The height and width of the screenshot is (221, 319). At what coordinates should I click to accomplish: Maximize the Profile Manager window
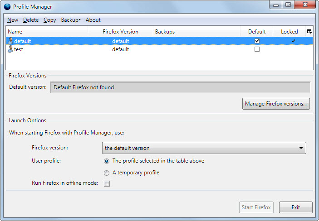click(288, 5)
